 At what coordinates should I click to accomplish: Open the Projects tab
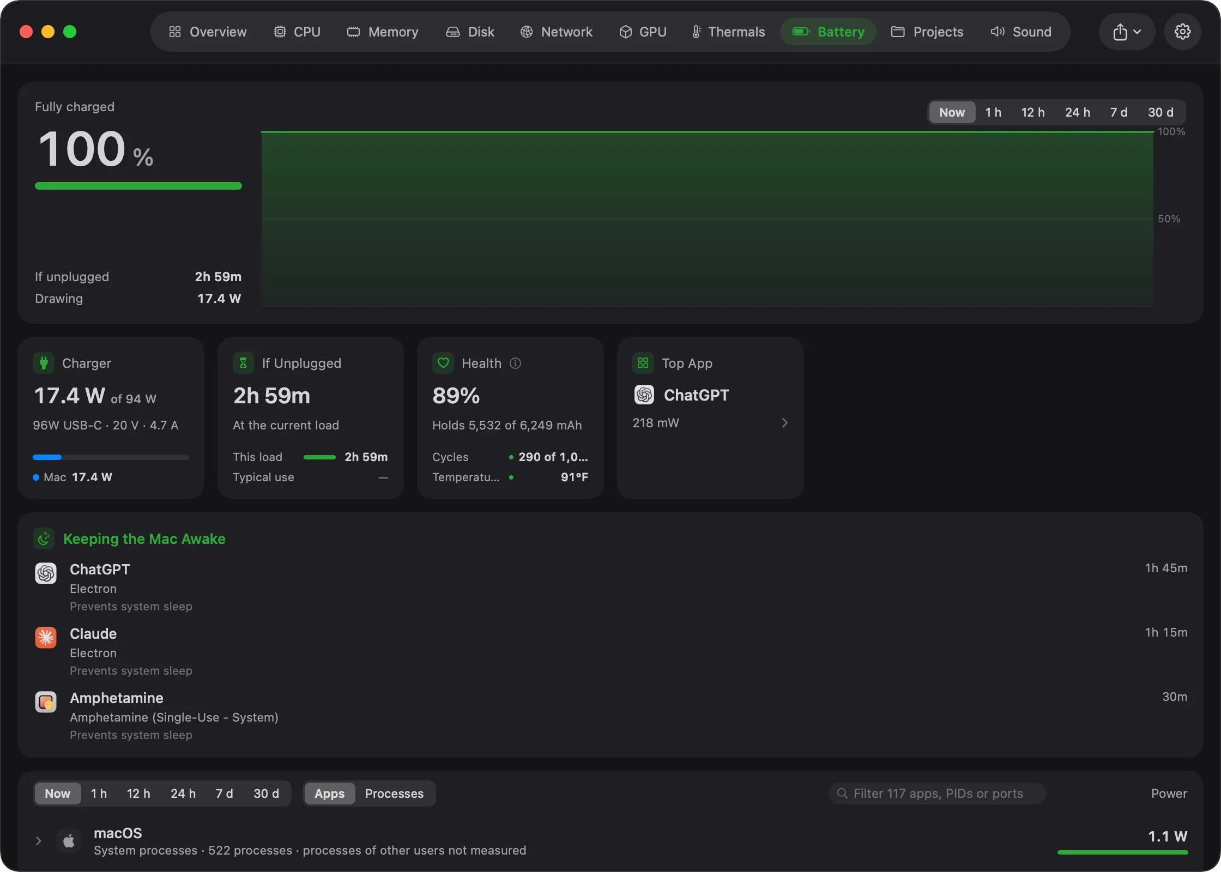click(927, 32)
